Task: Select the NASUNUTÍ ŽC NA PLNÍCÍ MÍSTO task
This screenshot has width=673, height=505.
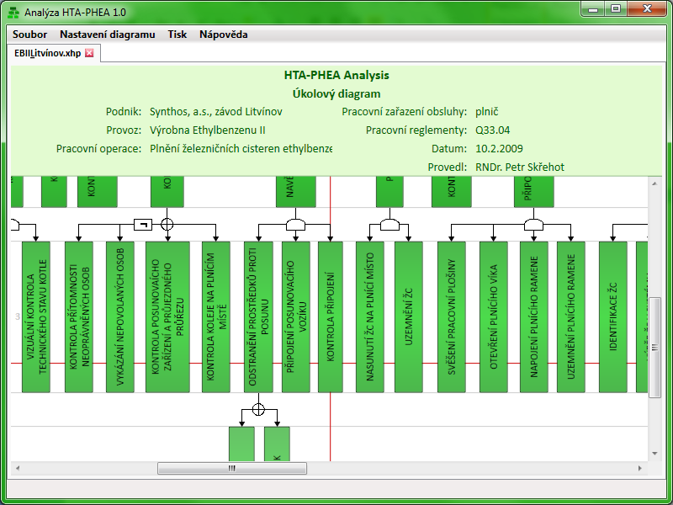Action: [x=370, y=317]
